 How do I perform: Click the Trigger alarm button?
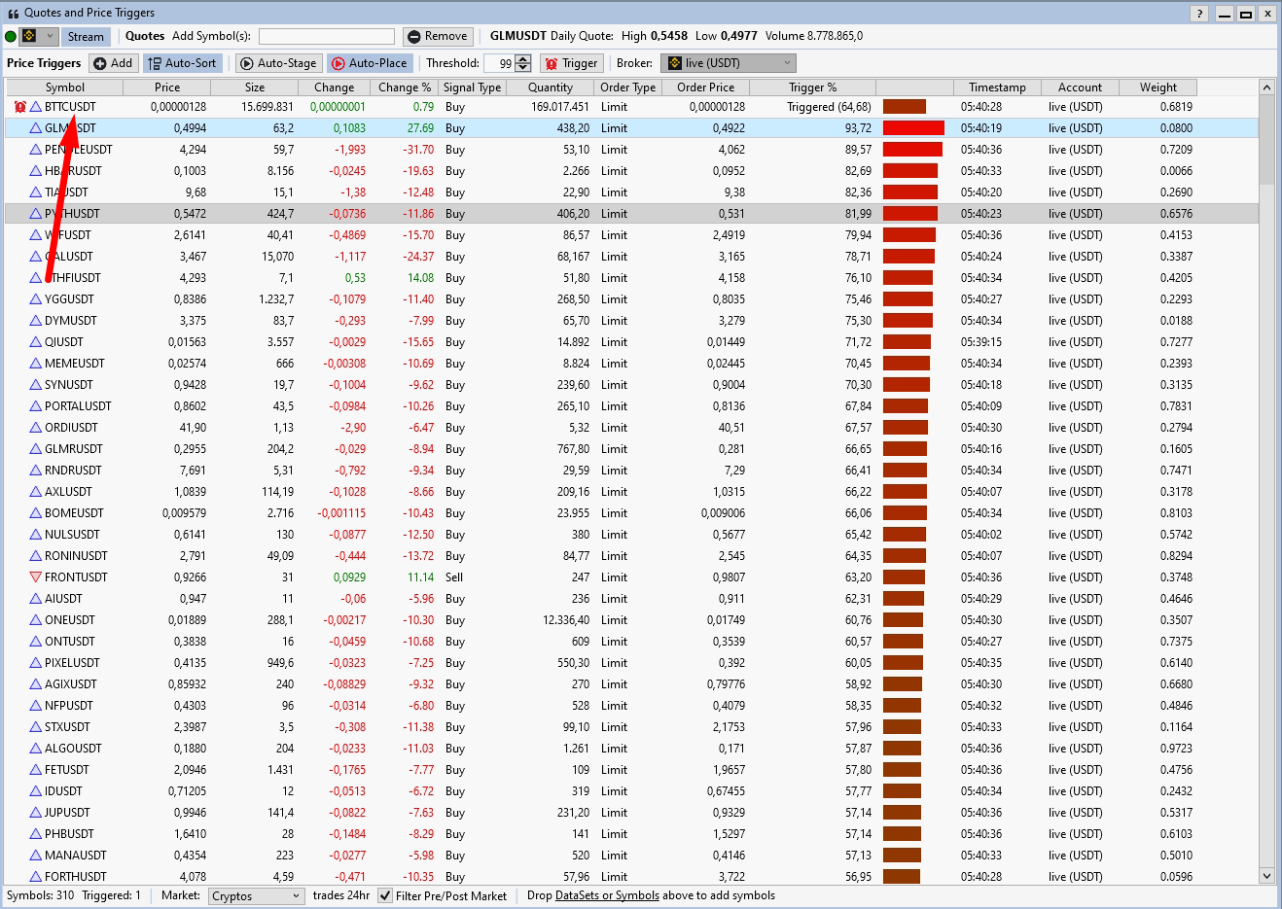572,63
